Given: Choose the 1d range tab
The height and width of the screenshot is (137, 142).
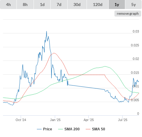Looking at the screenshot, I should click(x=42, y=5).
